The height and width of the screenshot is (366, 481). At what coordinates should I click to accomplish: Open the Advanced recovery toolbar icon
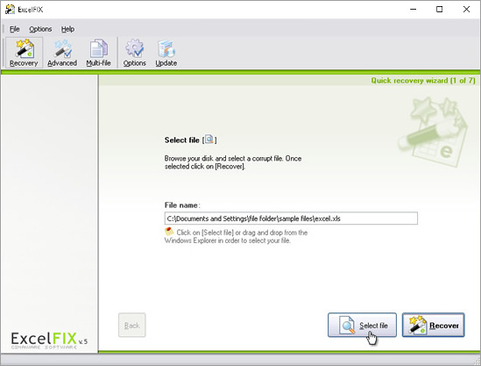[x=62, y=53]
